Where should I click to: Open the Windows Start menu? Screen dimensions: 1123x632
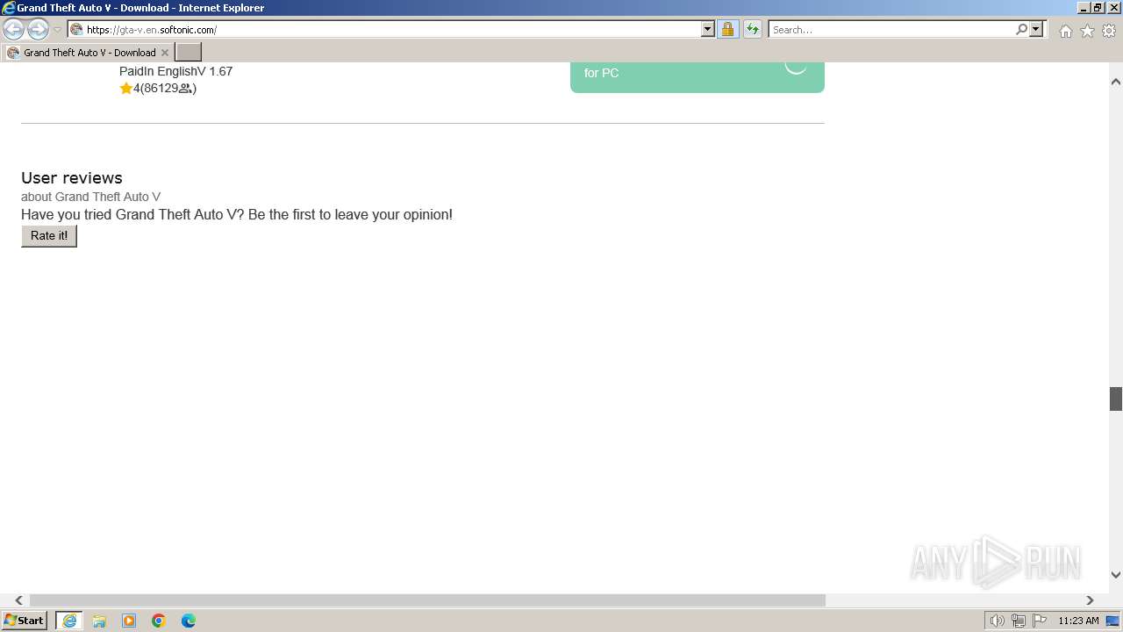click(x=25, y=621)
